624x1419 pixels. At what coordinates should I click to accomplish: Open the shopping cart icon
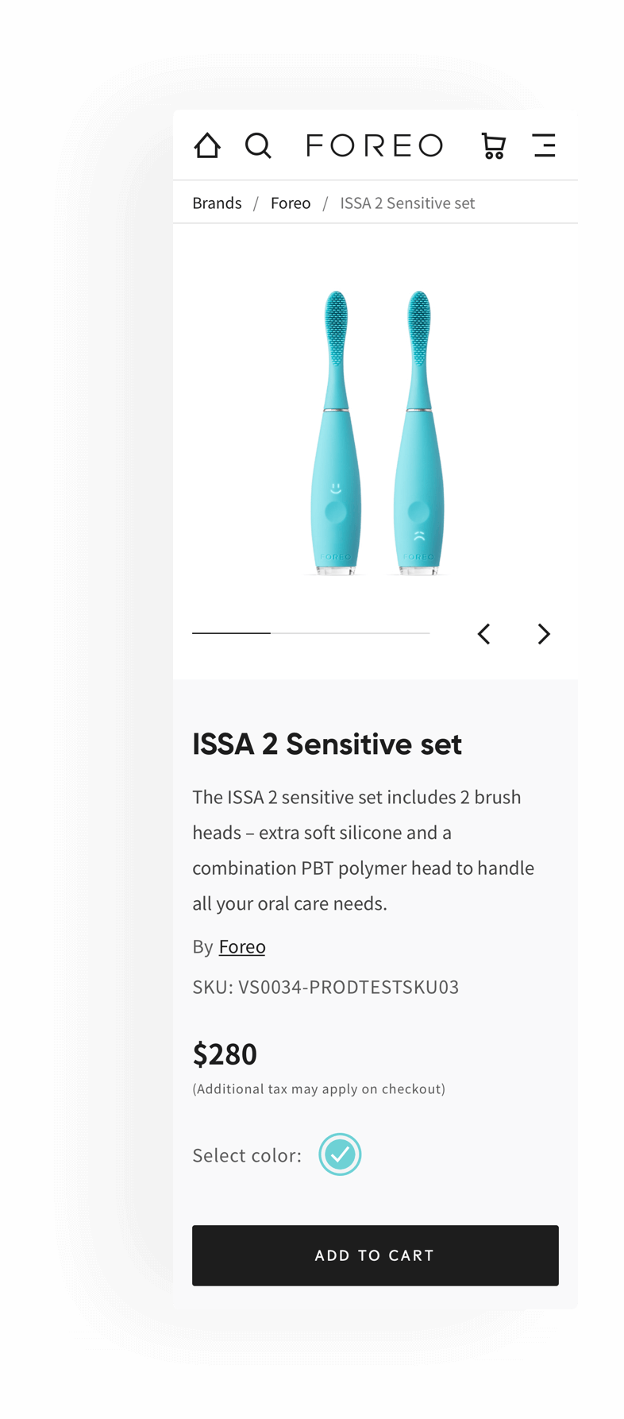click(494, 145)
